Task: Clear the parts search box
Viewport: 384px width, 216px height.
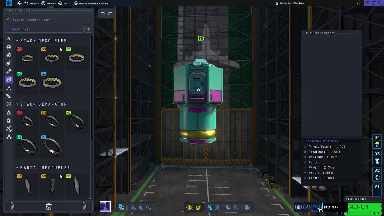Action: [x=89, y=20]
